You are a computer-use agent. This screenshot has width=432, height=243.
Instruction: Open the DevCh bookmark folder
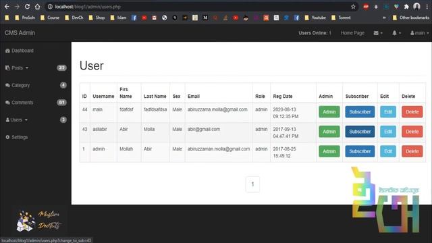pyautogui.click(x=74, y=18)
